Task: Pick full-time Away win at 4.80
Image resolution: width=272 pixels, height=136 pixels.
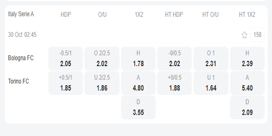Action: point(138,83)
